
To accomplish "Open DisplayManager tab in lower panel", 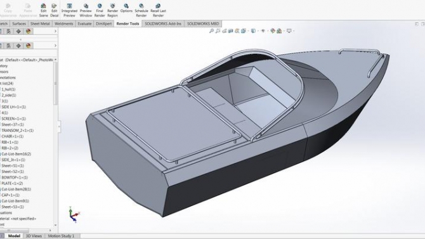I will tap(28, 46).
